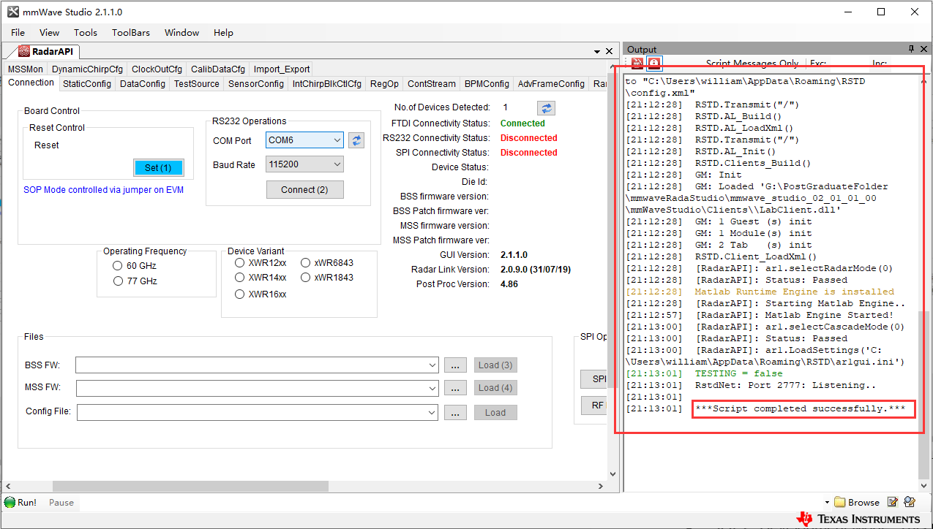The width and height of the screenshot is (933, 529).
Task: Click the Pause script button
Action: tap(61, 503)
